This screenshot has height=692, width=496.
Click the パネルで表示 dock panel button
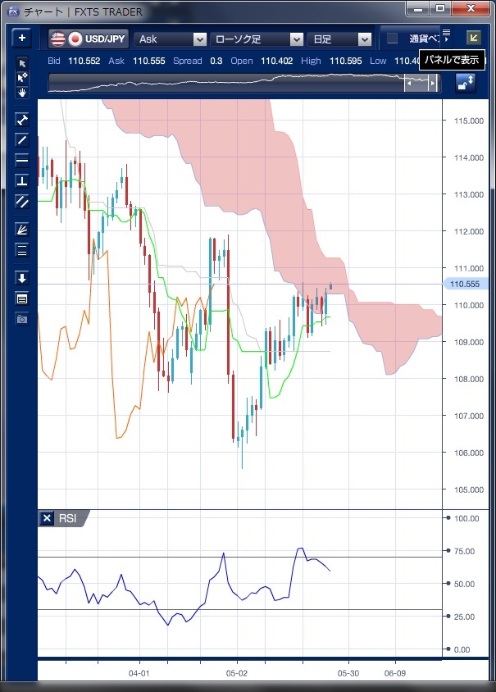point(473,38)
